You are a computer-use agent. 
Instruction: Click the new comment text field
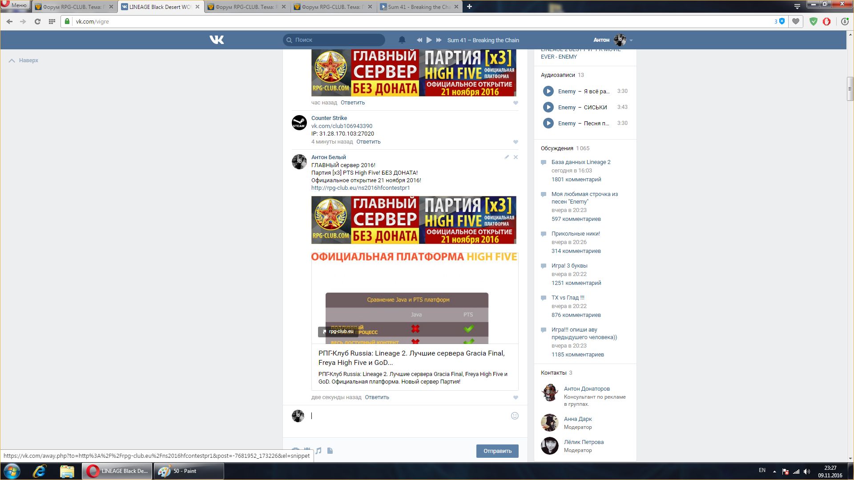click(x=408, y=416)
